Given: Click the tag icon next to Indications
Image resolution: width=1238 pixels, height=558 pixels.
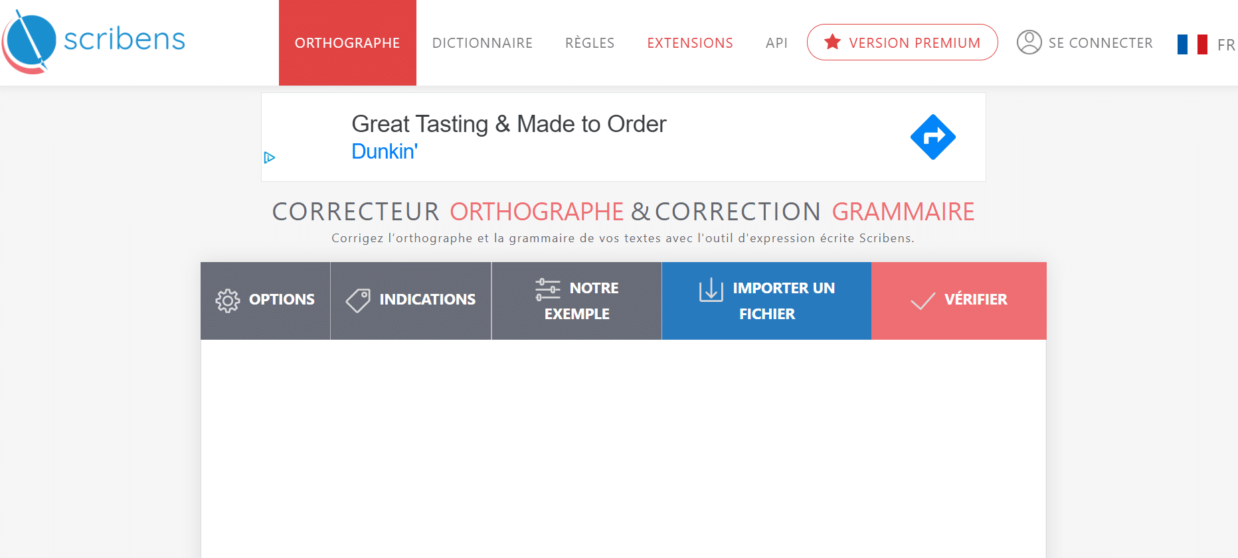Looking at the screenshot, I should coord(357,300).
